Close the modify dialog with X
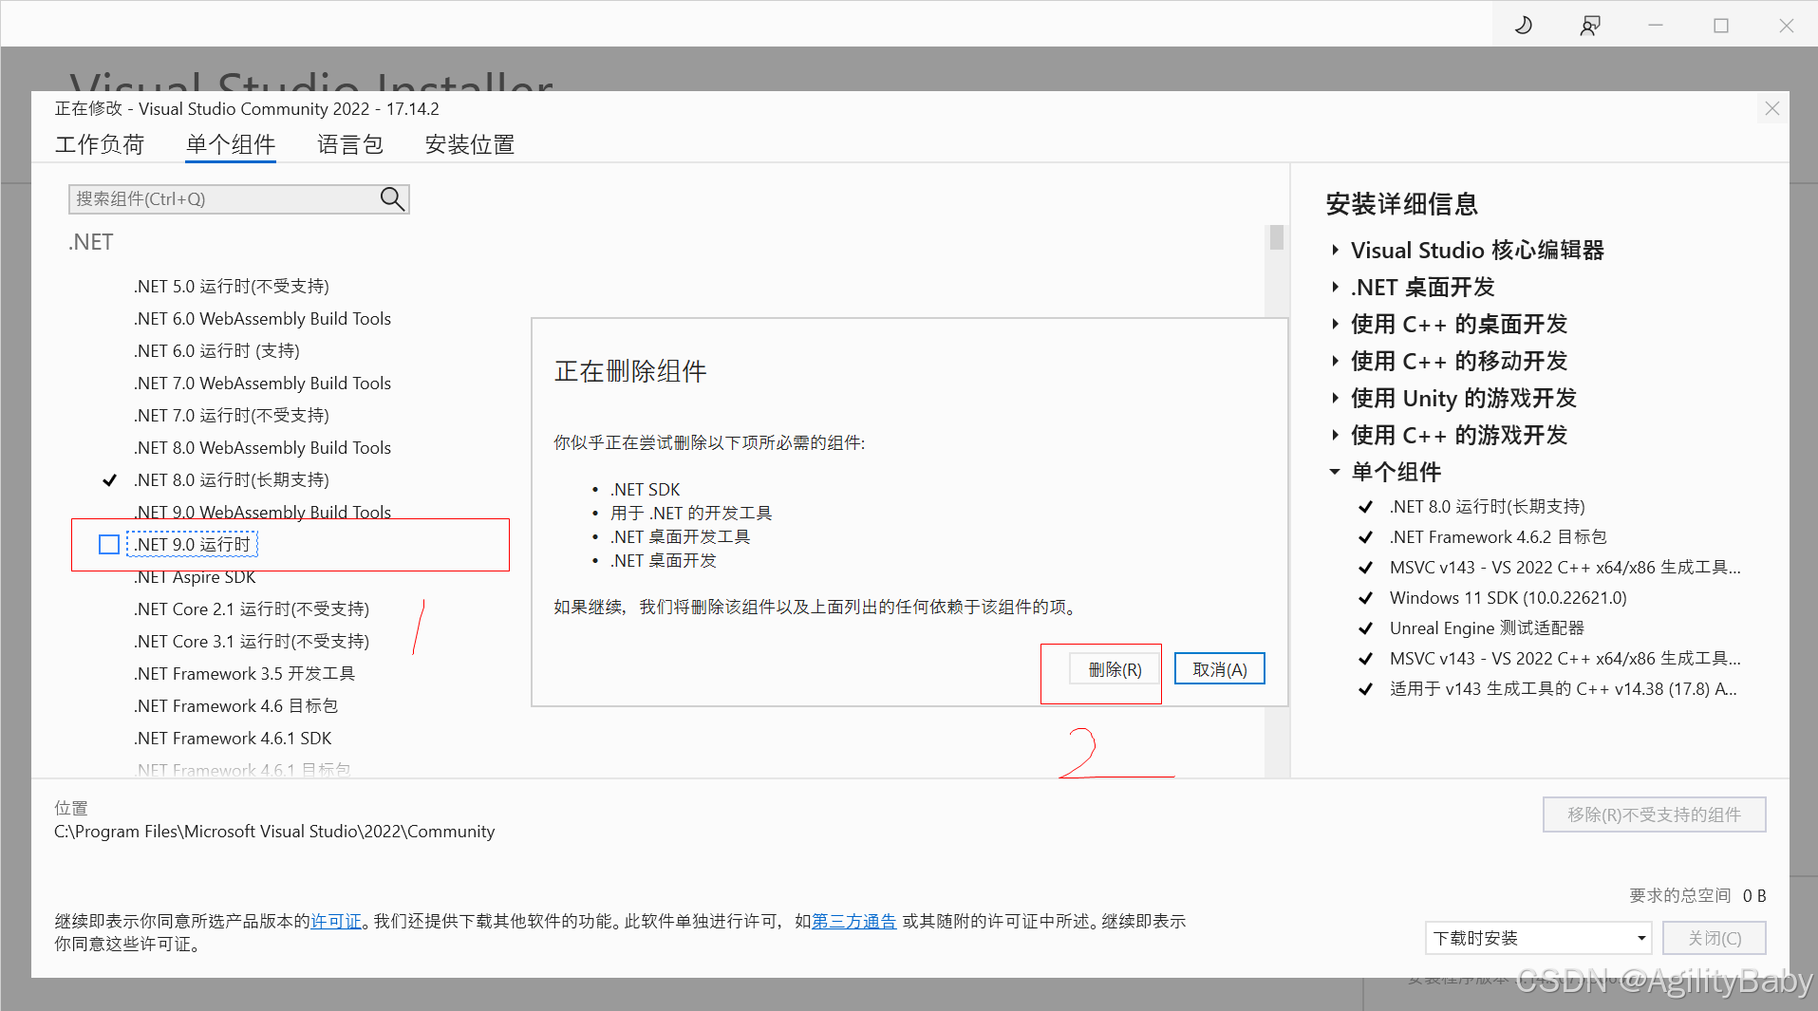 [1771, 108]
